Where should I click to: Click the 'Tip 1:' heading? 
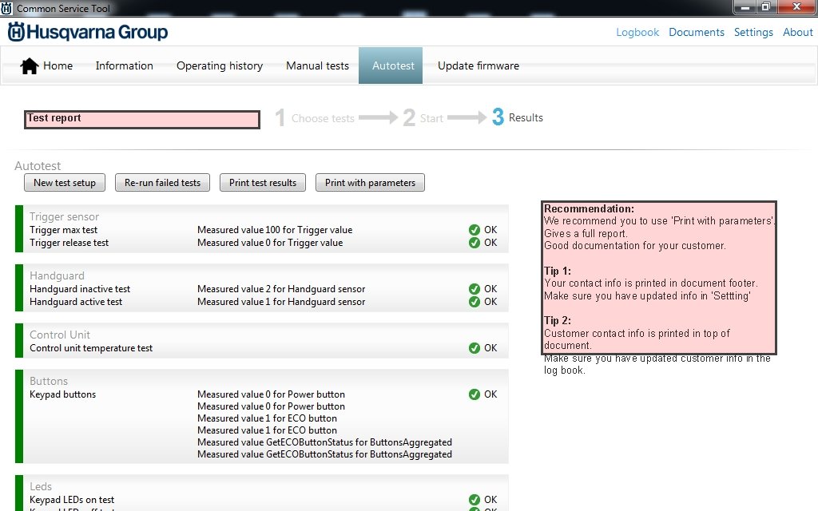[557, 271]
